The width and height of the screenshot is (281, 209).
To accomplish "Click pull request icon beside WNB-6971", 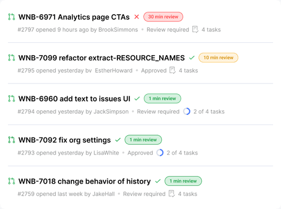I will click(11, 17).
